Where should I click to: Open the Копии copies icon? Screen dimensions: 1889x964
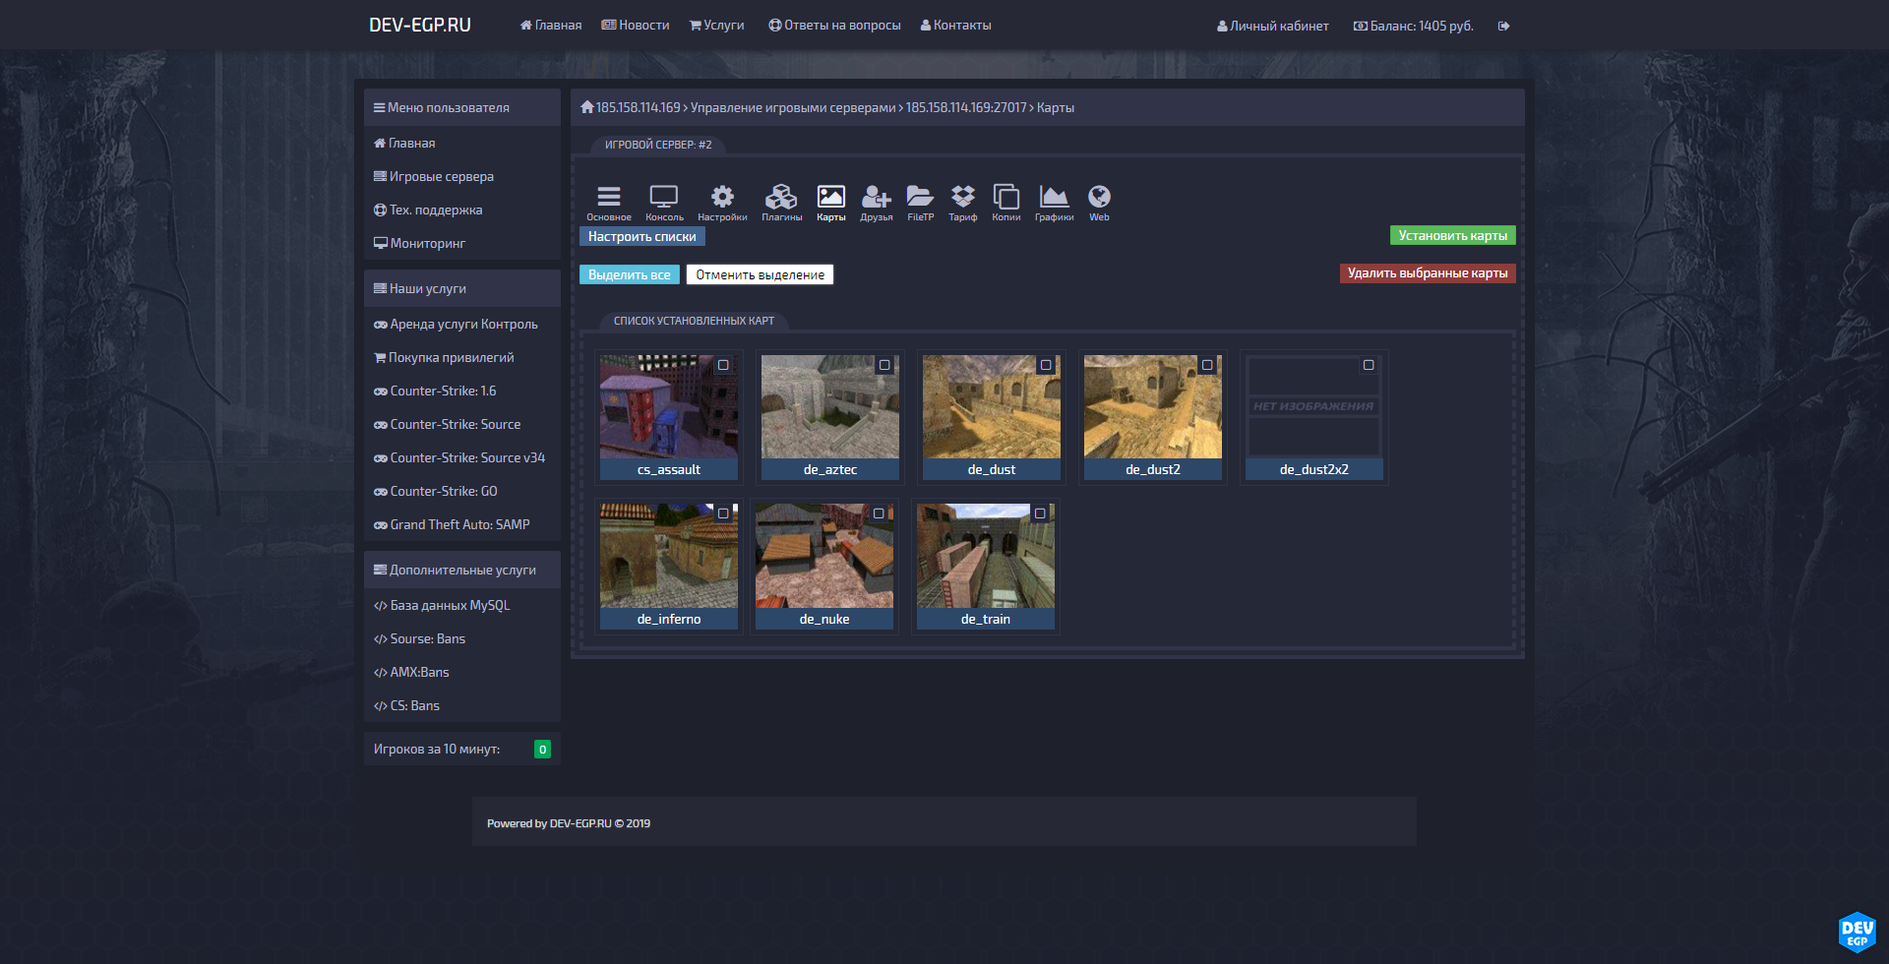(x=1006, y=197)
